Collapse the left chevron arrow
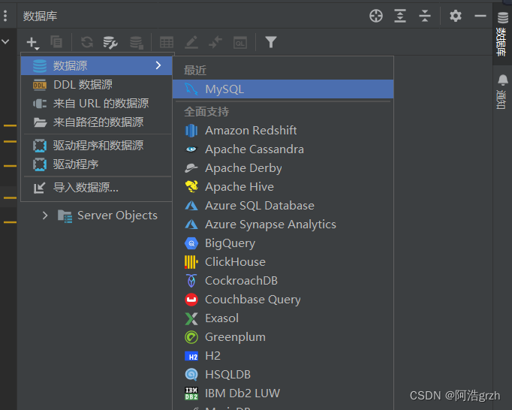 [x=5, y=42]
